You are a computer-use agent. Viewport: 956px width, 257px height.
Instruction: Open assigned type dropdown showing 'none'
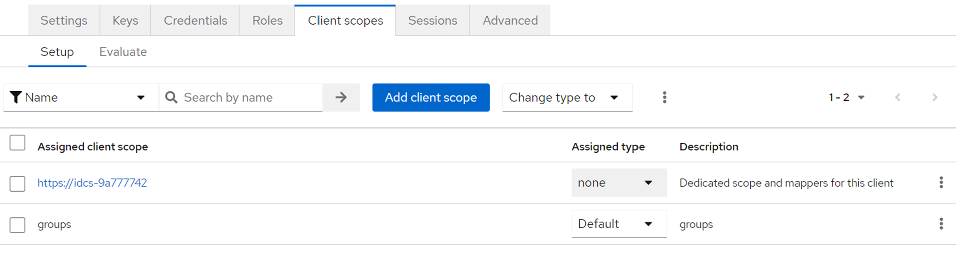pyautogui.click(x=618, y=183)
